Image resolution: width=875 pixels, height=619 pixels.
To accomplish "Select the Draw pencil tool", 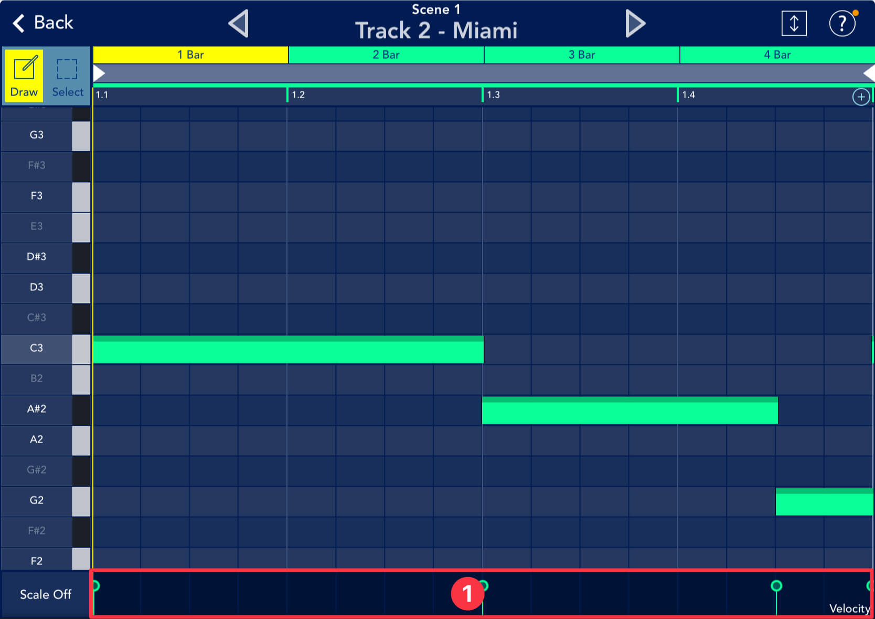I will 24,76.
